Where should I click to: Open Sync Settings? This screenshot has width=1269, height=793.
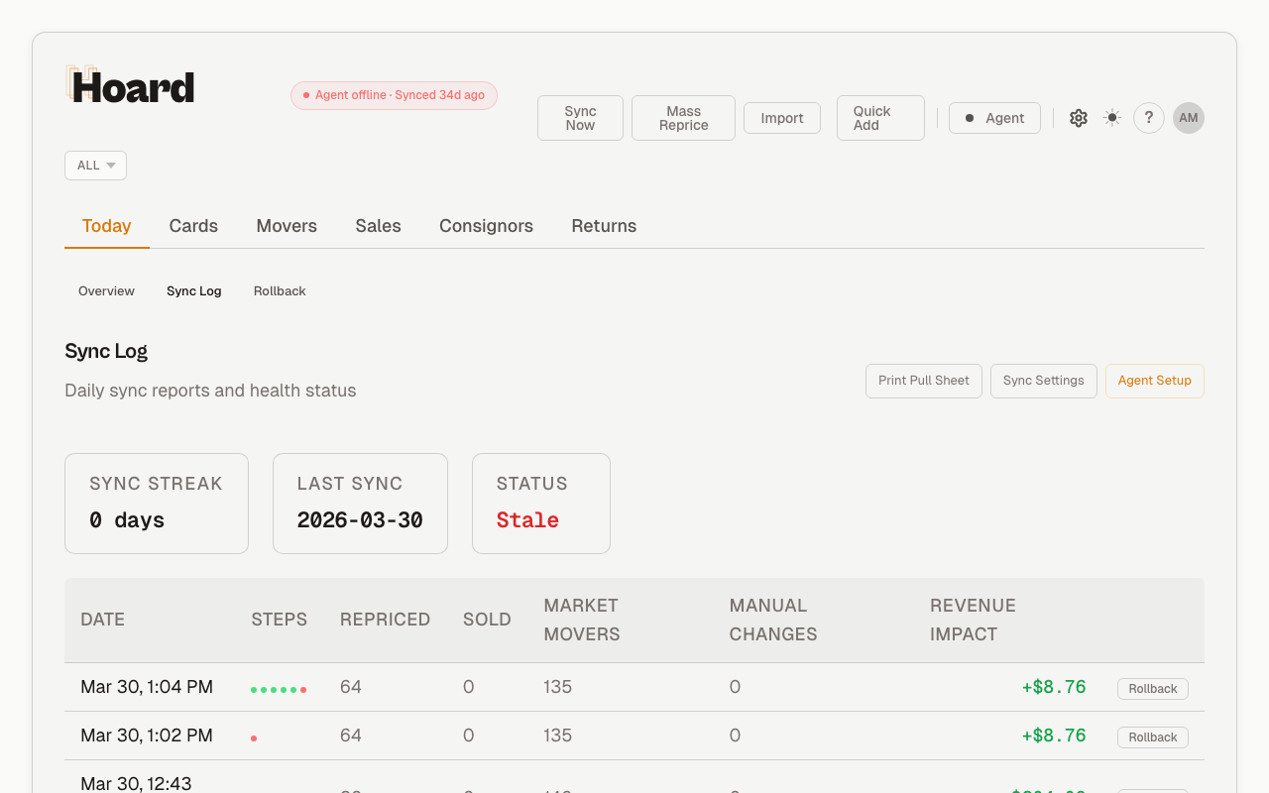click(x=1044, y=381)
